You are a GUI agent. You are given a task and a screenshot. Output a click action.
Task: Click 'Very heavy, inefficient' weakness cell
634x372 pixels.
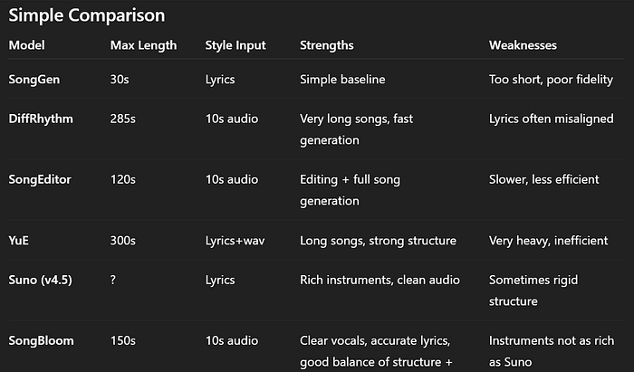548,241
